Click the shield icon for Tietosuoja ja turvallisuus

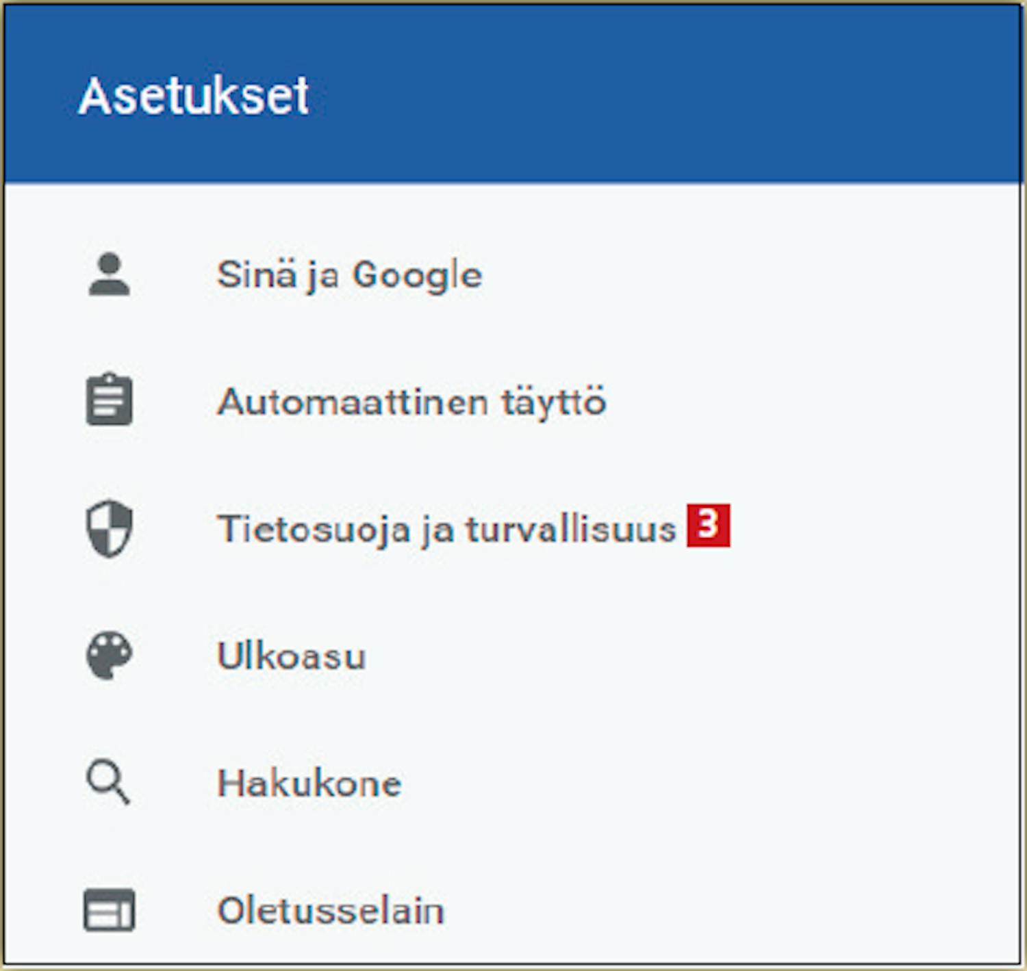109,529
